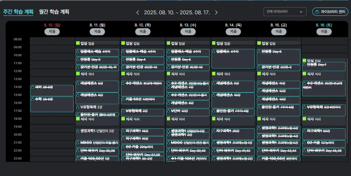Click triangle icon on 단어 외우기 Day 35,36
This screenshot has width=351, height=176.
pos(78,151)
